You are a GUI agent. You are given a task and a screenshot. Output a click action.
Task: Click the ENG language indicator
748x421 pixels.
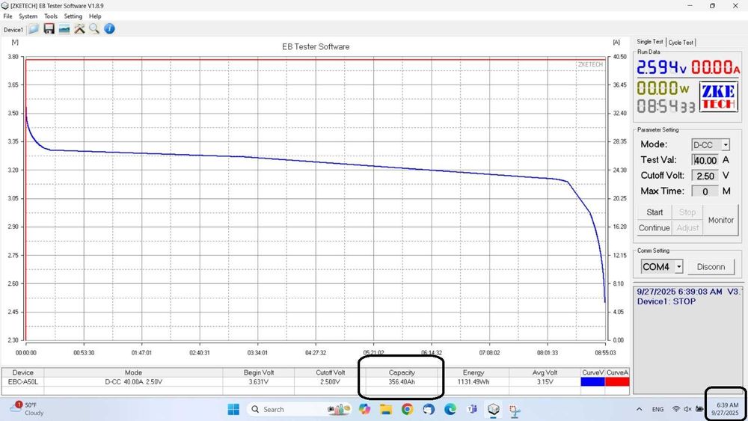[657, 409]
